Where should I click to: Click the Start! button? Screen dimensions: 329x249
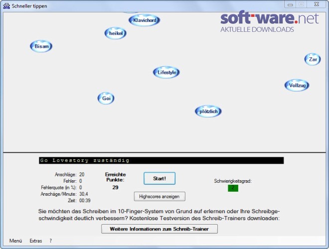[x=160, y=179]
